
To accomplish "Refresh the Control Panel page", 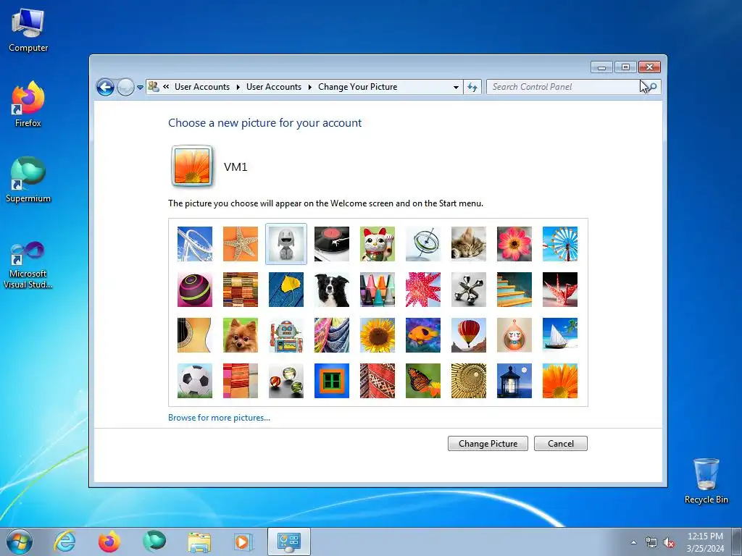I will (472, 87).
